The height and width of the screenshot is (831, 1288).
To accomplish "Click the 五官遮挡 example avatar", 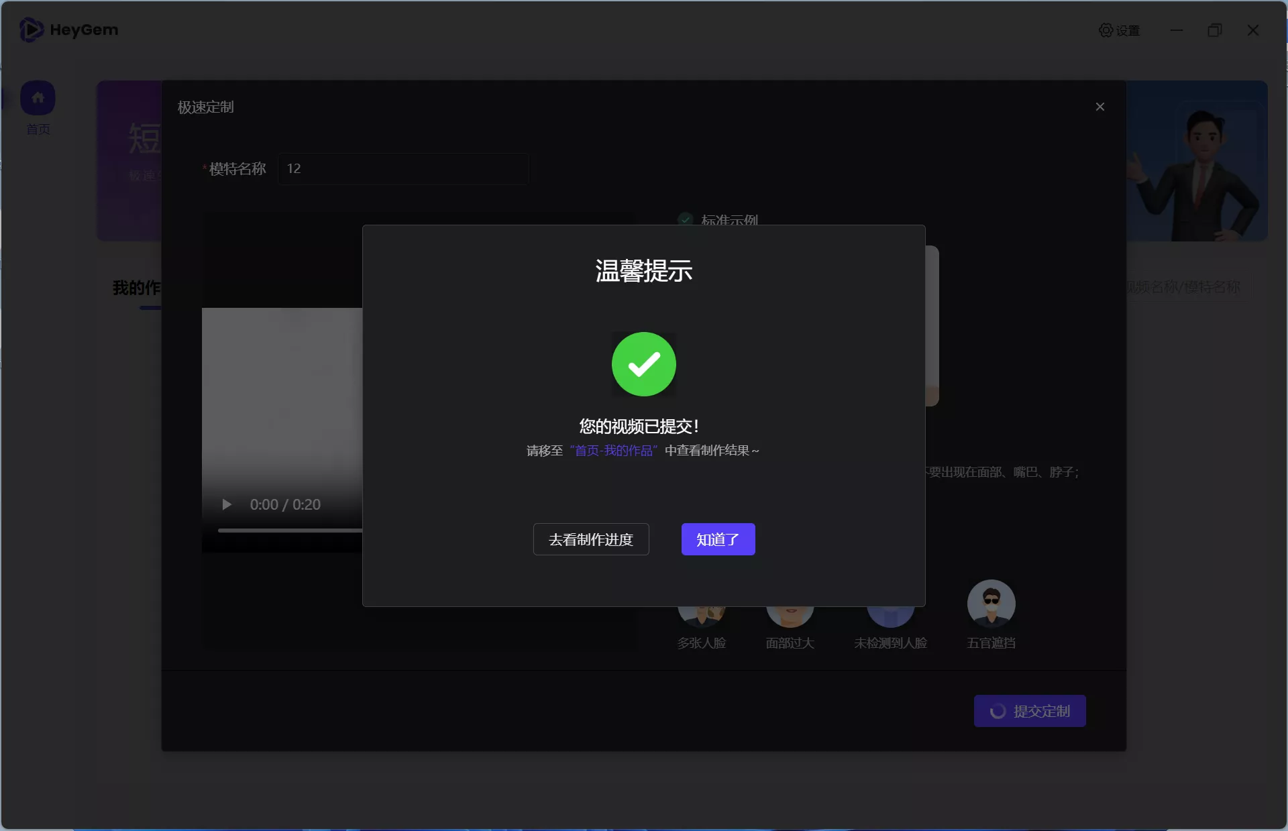I will coord(991,604).
